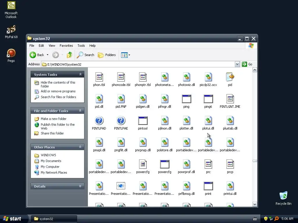Select the ping executable icon
The height and width of the screenshot is (223, 298).
187,99
